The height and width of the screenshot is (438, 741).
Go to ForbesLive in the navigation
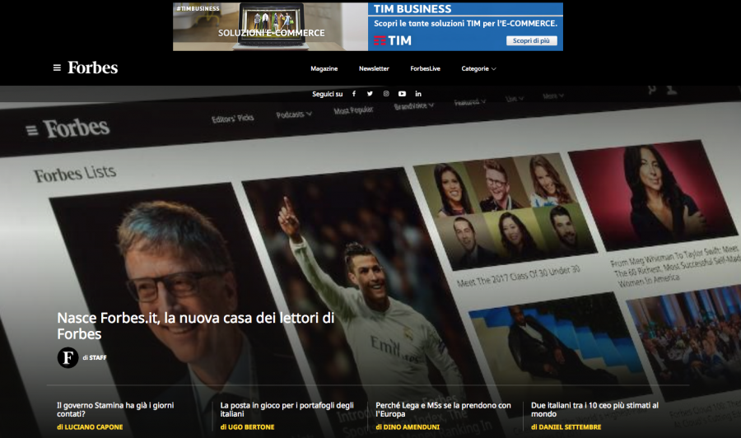pos(425,68)
